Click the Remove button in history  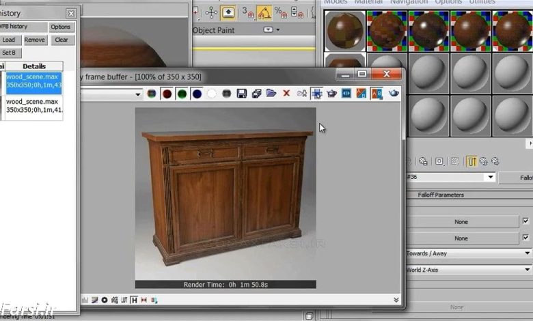pyautogui.click(x=35, y=40)
